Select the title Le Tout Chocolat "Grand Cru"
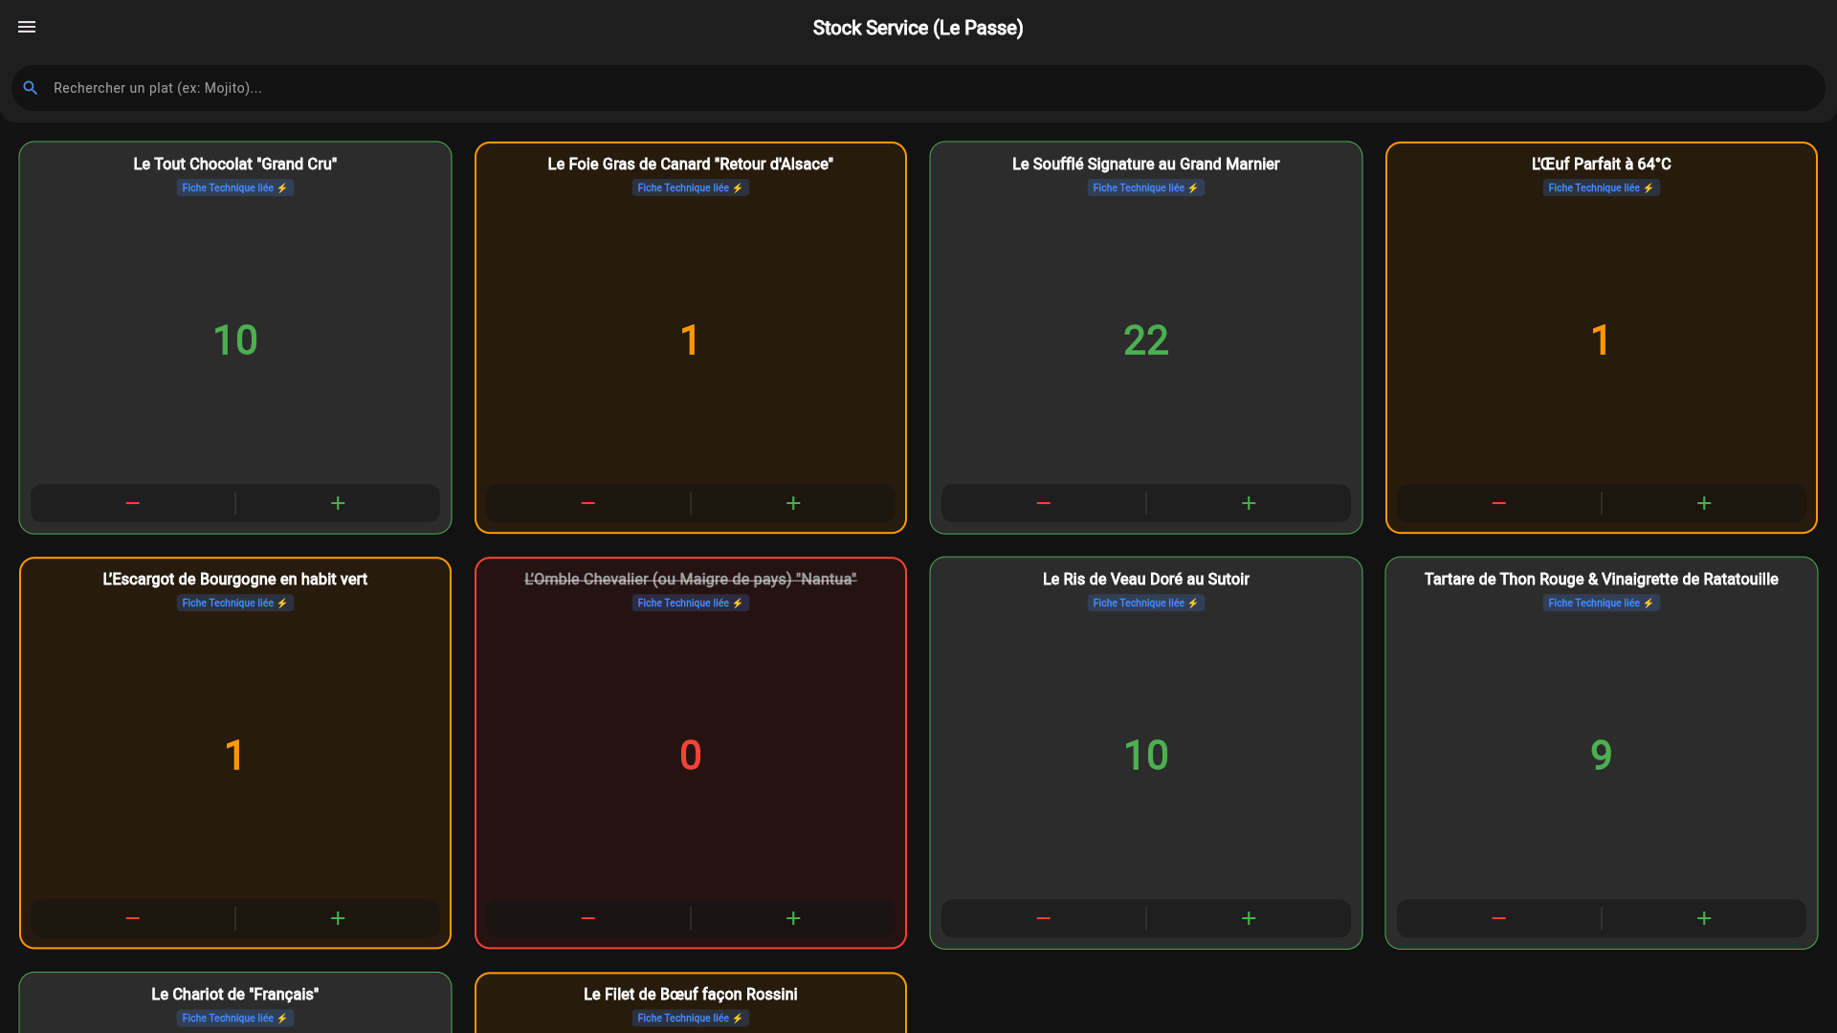Image resolution: width=1837 pixels, height=1033 pixels. coord(235,165)
